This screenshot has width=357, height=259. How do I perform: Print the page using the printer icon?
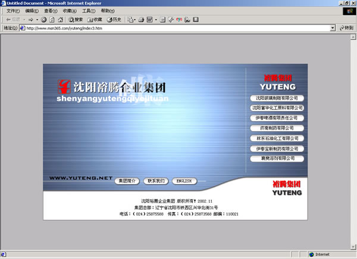pyautogui.click(x=141, y=20)
